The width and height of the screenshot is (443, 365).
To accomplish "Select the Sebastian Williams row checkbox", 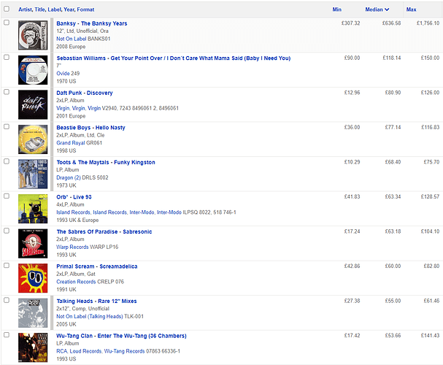I will (x=7, y=58).
